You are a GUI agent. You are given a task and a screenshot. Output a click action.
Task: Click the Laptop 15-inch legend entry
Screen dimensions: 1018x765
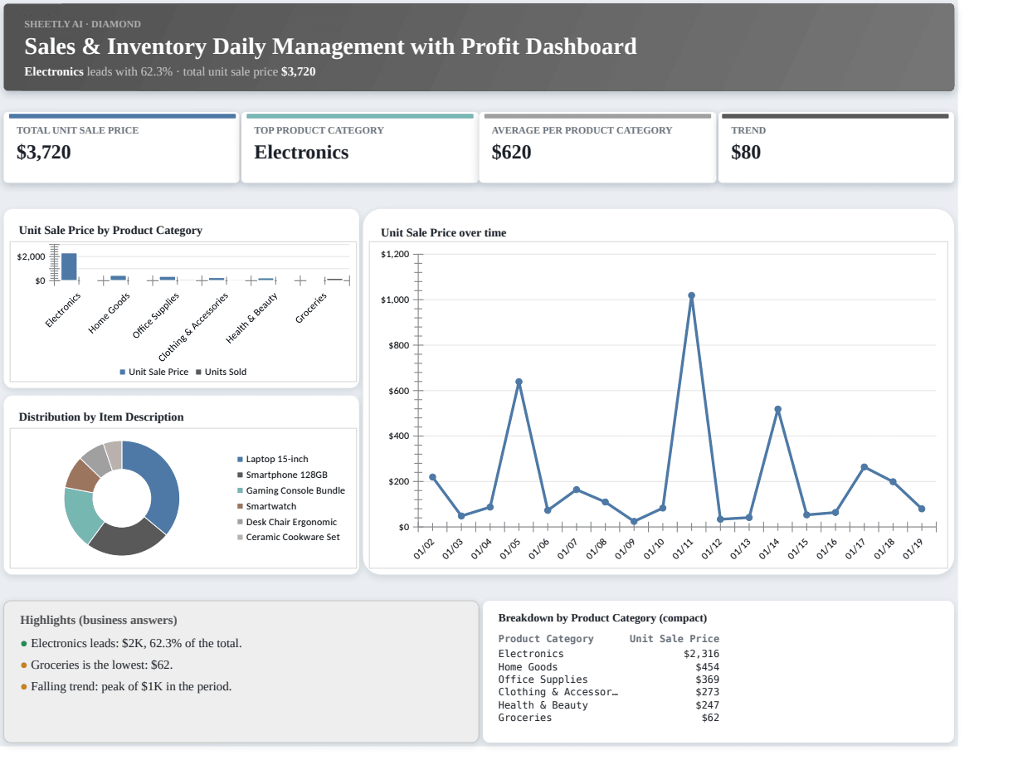(x=273, y=459)
